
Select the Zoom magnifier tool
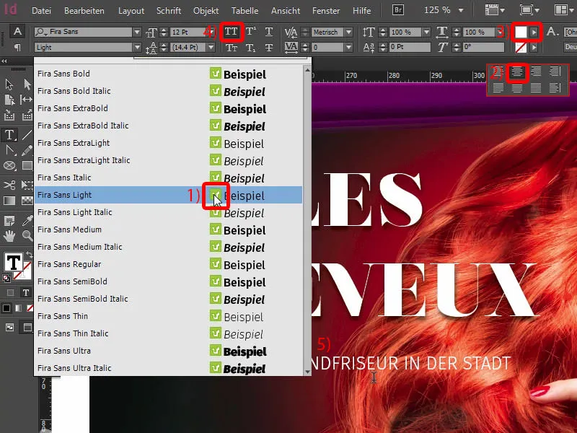pyautogui.click(x=27, y=236)
